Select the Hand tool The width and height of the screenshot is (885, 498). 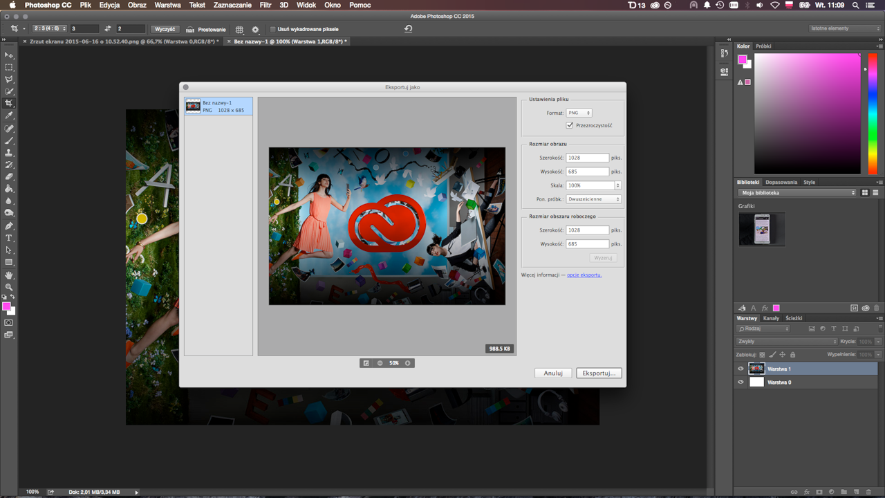(9, 275)
